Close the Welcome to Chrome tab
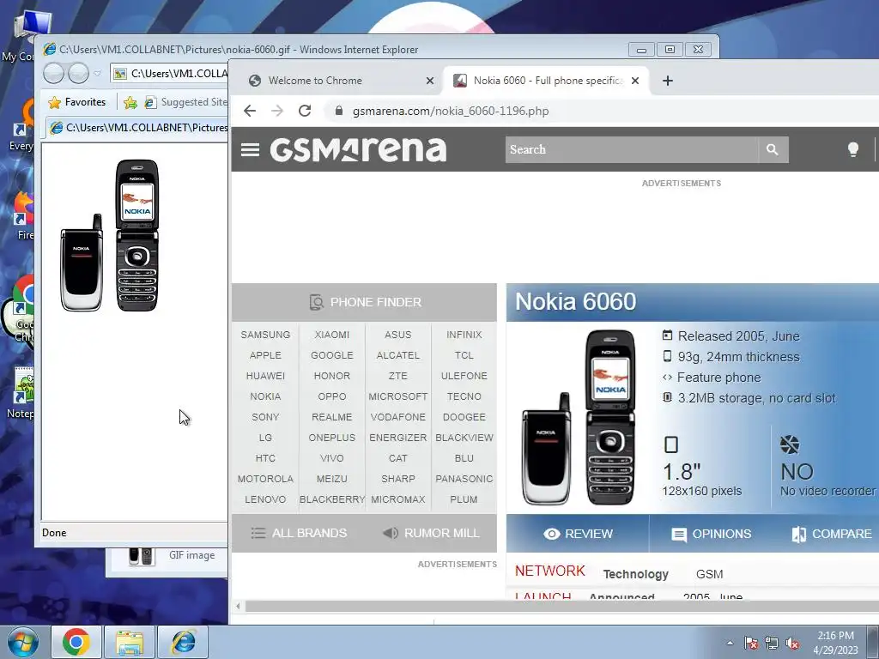Screen dimensions: 879x659 (430, 81)
